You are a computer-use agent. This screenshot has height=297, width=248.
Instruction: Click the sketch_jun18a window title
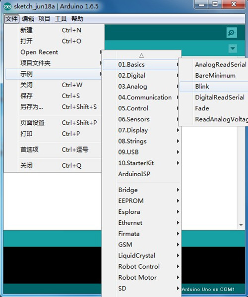click(34, 6)
